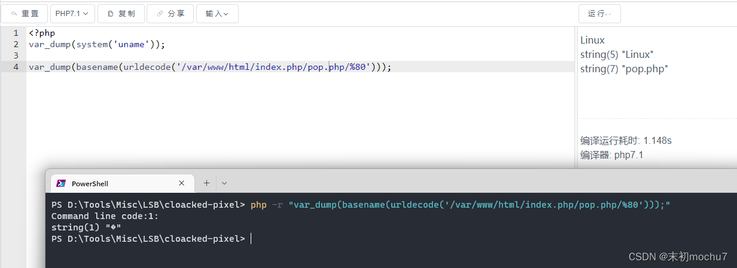Click the last PowerShell prompt line

click(148, 239)
